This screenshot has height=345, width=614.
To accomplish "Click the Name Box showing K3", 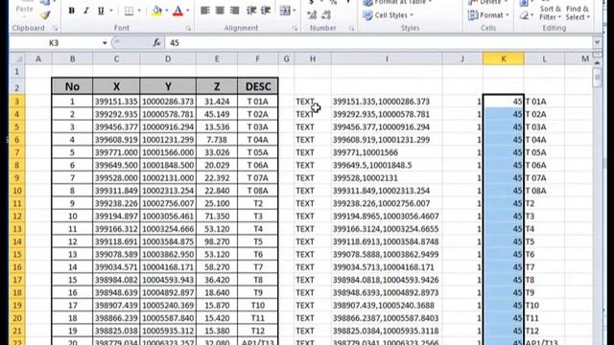I will pyautogui.click(x=55, y=42).
